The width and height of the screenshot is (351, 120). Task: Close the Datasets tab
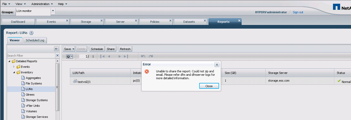[x=205, y=20]
